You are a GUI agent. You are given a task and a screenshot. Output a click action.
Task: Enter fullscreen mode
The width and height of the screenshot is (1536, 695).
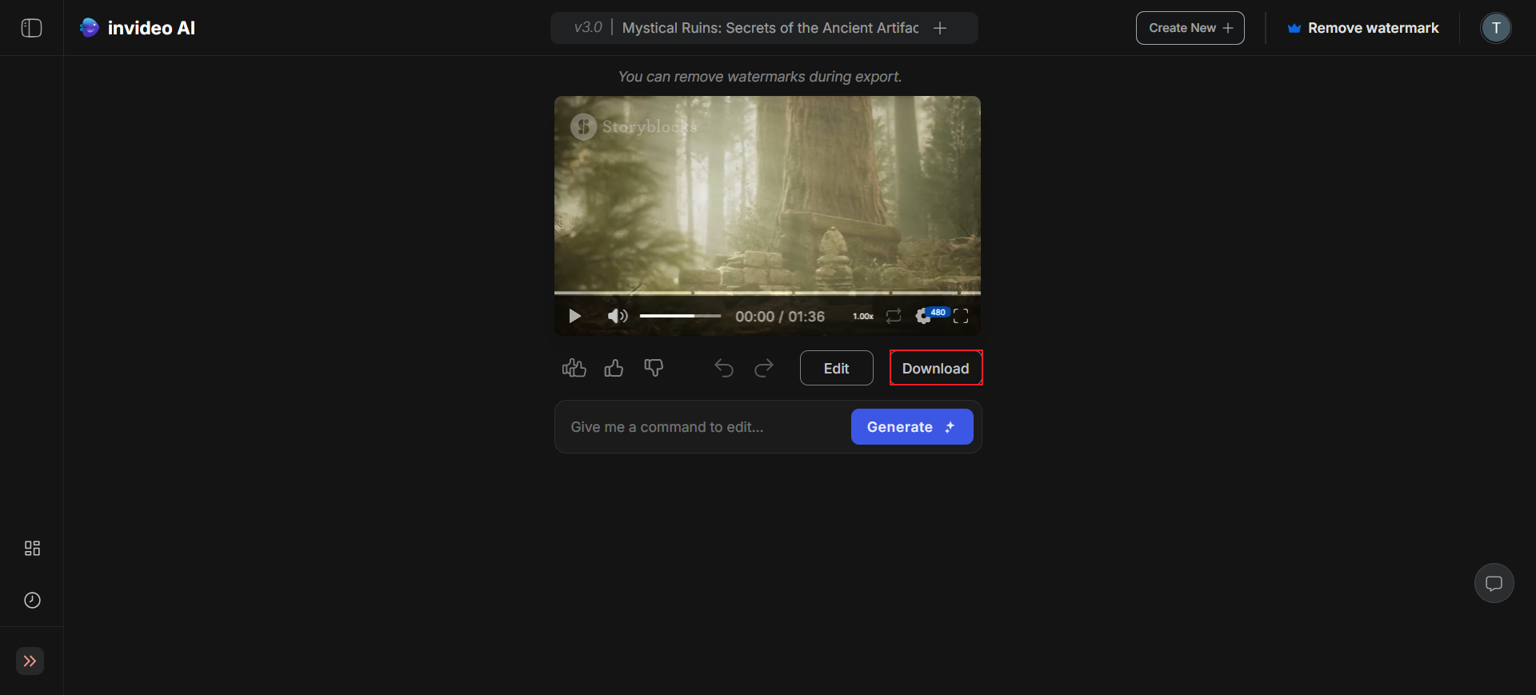[x=961, y=316]
